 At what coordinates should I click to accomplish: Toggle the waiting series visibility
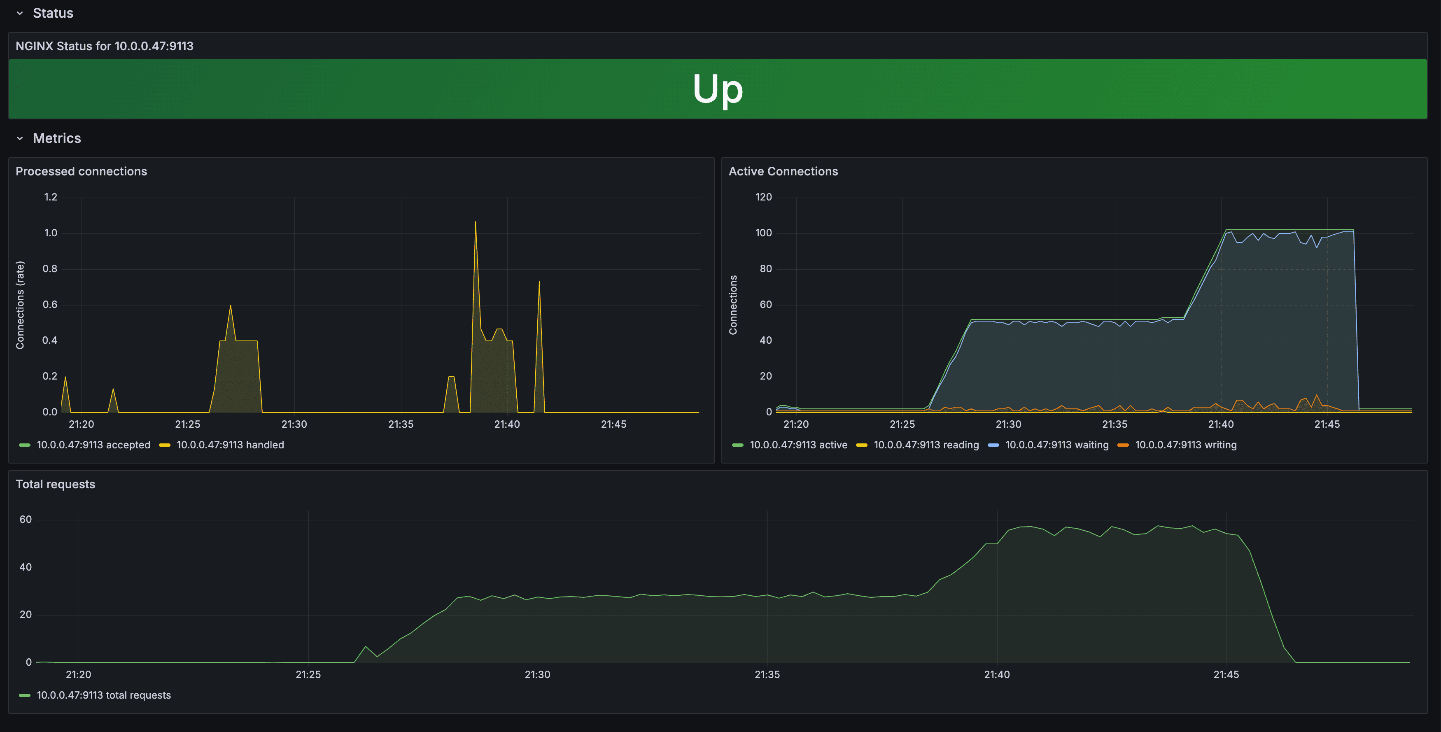pyautogui.click(x=1057, y=445)
